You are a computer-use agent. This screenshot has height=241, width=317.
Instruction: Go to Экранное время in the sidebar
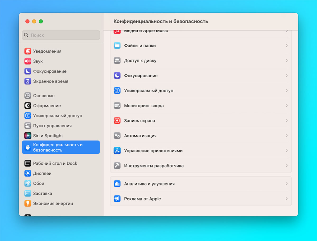[x=50, y=81]
